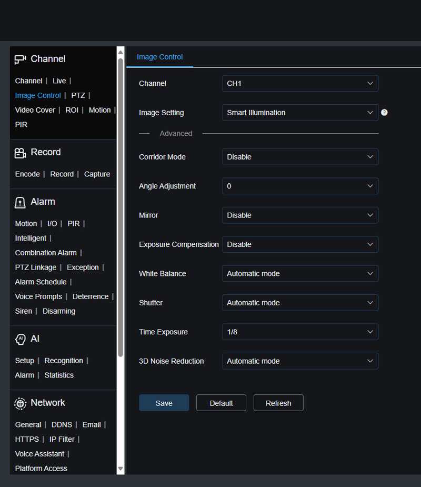This screenshot has width=421, height=487.
Task: Select the Image Control tab
Action: pos(159,57)
